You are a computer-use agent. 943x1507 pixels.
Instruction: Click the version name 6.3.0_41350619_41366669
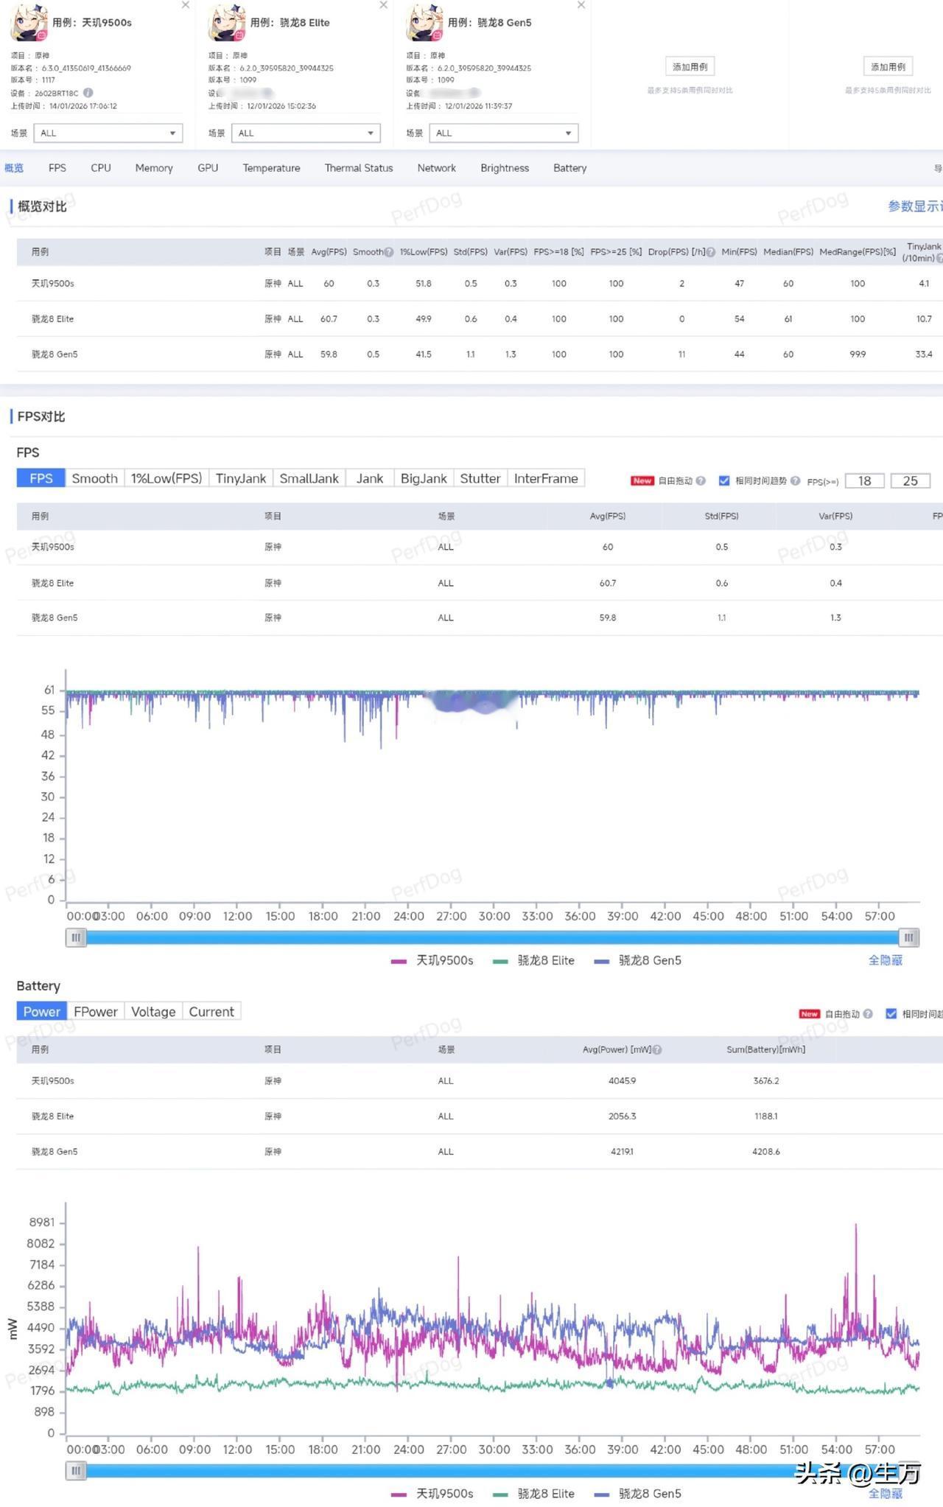click(86, 68)
